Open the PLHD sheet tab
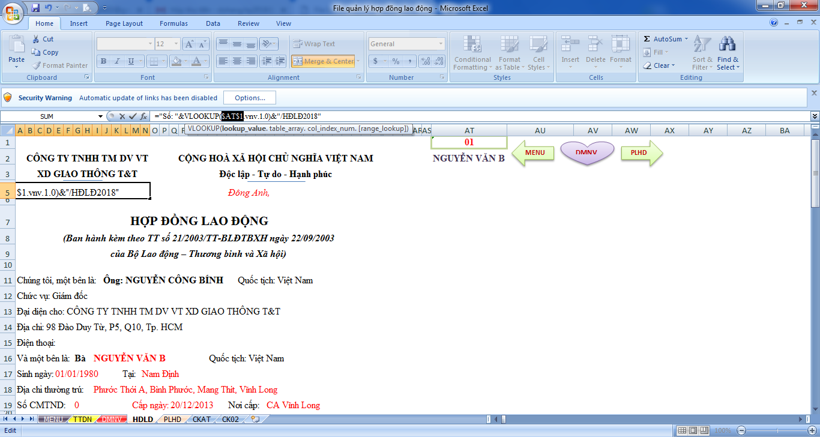The width and height of the screenshot is (820, 437). (x=172, y=419)
